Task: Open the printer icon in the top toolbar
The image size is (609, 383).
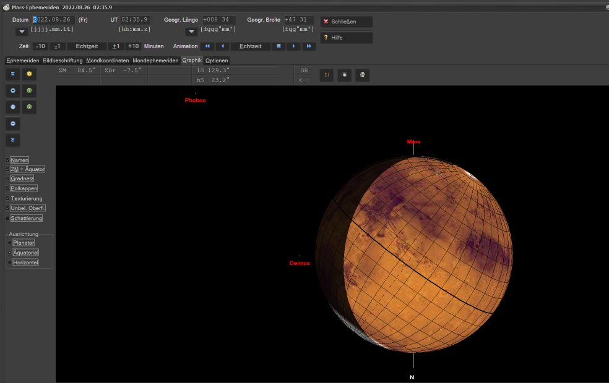Action: click(362, 75)
